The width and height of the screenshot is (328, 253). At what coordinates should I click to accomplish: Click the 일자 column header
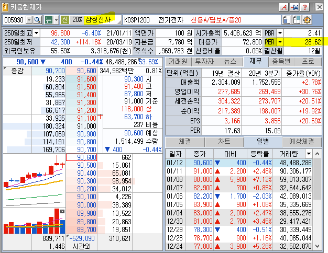point(176,154)
